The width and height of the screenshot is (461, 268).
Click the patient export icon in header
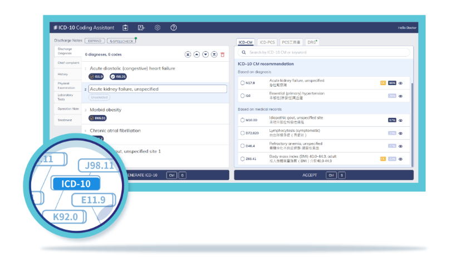tap(141, 28)
